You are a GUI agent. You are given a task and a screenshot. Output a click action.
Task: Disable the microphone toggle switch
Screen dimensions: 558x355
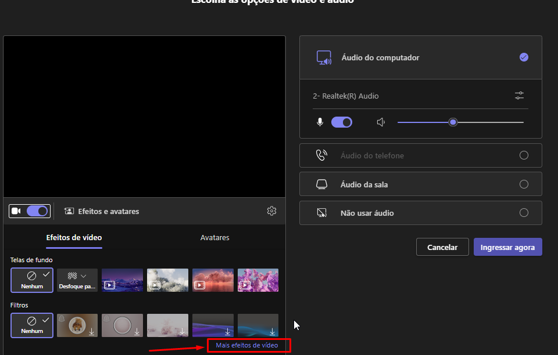[x=342, y=122]
